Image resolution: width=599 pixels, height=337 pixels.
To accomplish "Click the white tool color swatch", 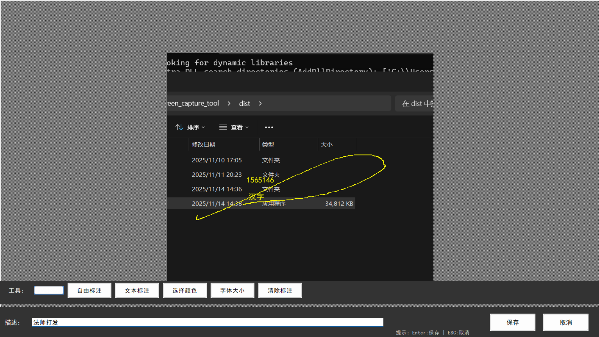I will click(x=49, y=290).
